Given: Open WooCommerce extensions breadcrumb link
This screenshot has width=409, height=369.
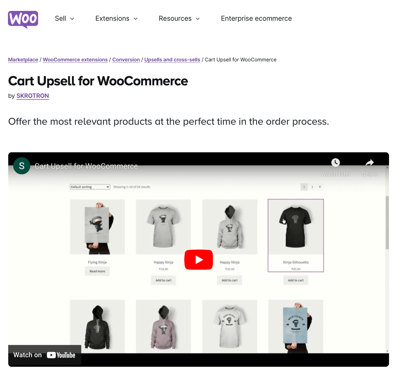Looking at the screenshot, I should pyautogui.click(x=75, y=60).
